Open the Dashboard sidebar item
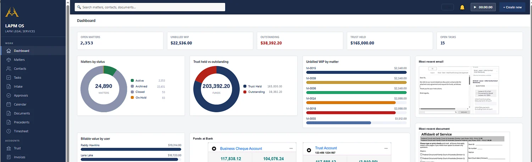The width and height of the screenshot is (532, 162). 33,51
